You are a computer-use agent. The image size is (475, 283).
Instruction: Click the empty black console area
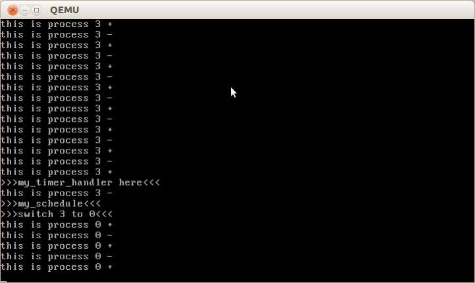pyautogui.click(x=303, y=151)
